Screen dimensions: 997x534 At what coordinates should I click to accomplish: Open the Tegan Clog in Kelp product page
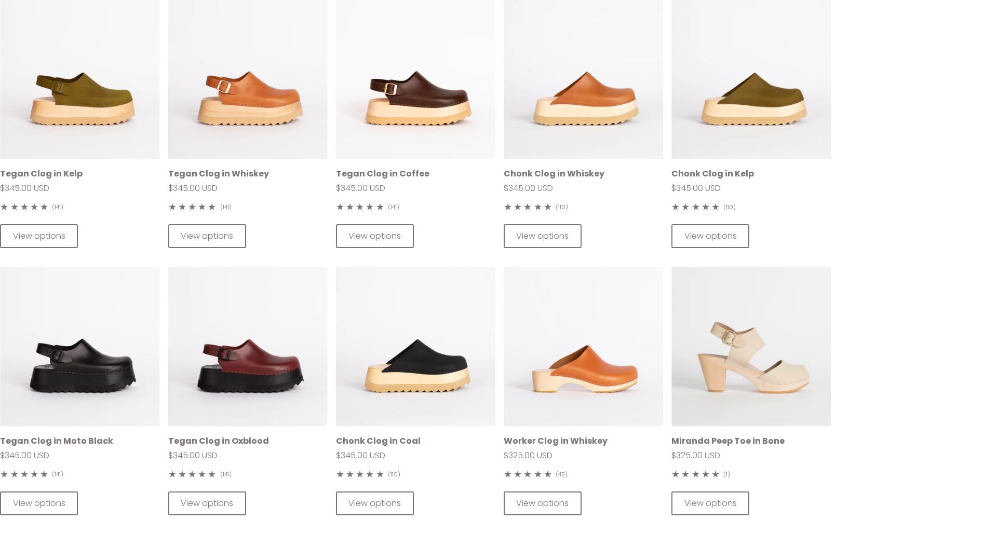coord(42,173)
